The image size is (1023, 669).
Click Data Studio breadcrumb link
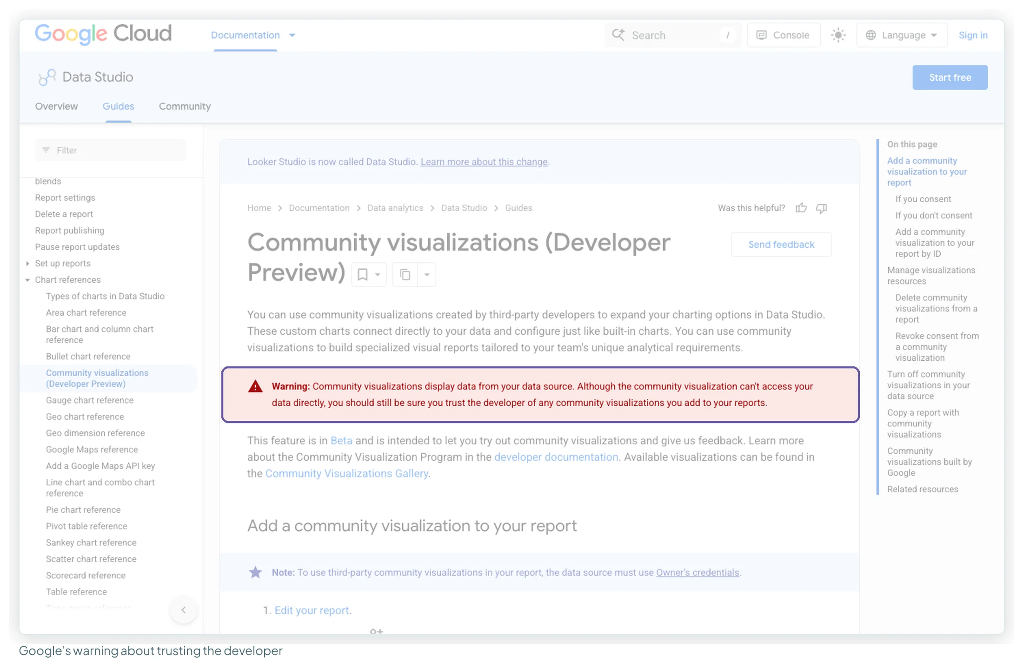(x=464, y=208)
